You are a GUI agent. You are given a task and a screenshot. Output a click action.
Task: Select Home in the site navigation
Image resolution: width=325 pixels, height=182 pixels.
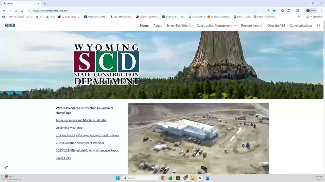point(144,26)
